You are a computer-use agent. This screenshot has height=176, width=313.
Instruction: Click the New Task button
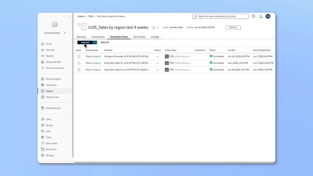pyautogui.click(x=85, y=43)
